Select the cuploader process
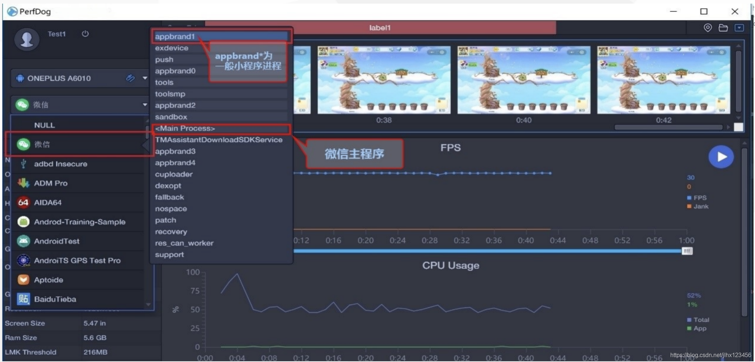The image size is (755, 362). tap(221, 174)
